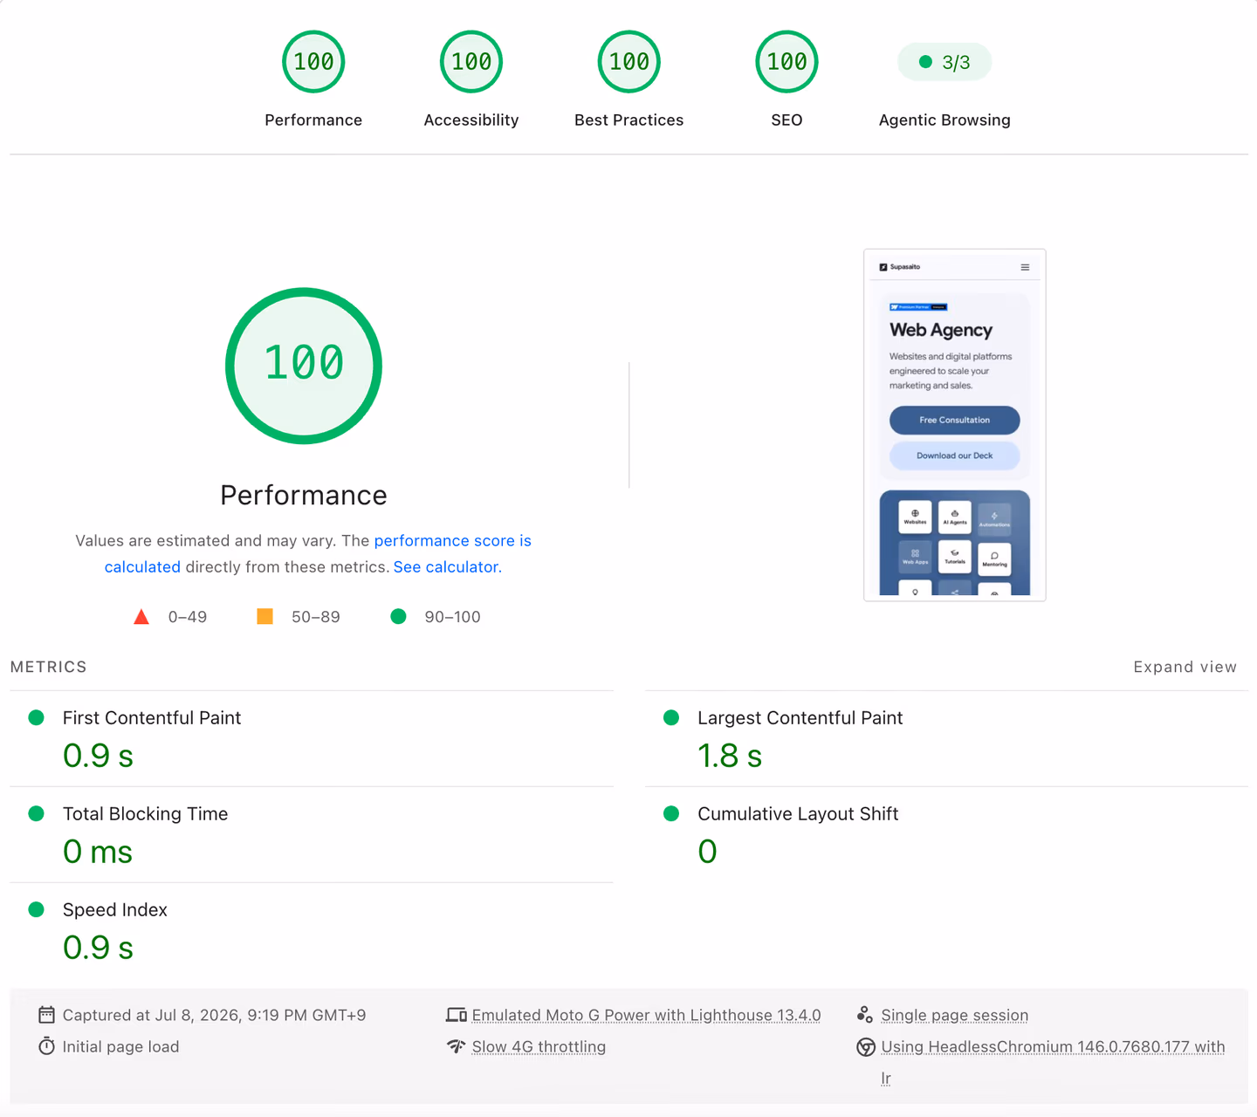Click the stopwatch icon next to Initial page load
The width and height of the screenshot is (1257, 1117).
(46, 1046)
